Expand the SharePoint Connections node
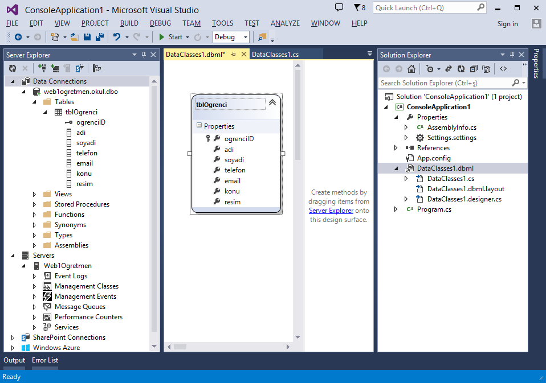The image size is (546, 383). pos(13,337)
